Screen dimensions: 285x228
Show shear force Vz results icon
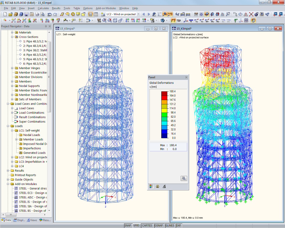point(202,21)
